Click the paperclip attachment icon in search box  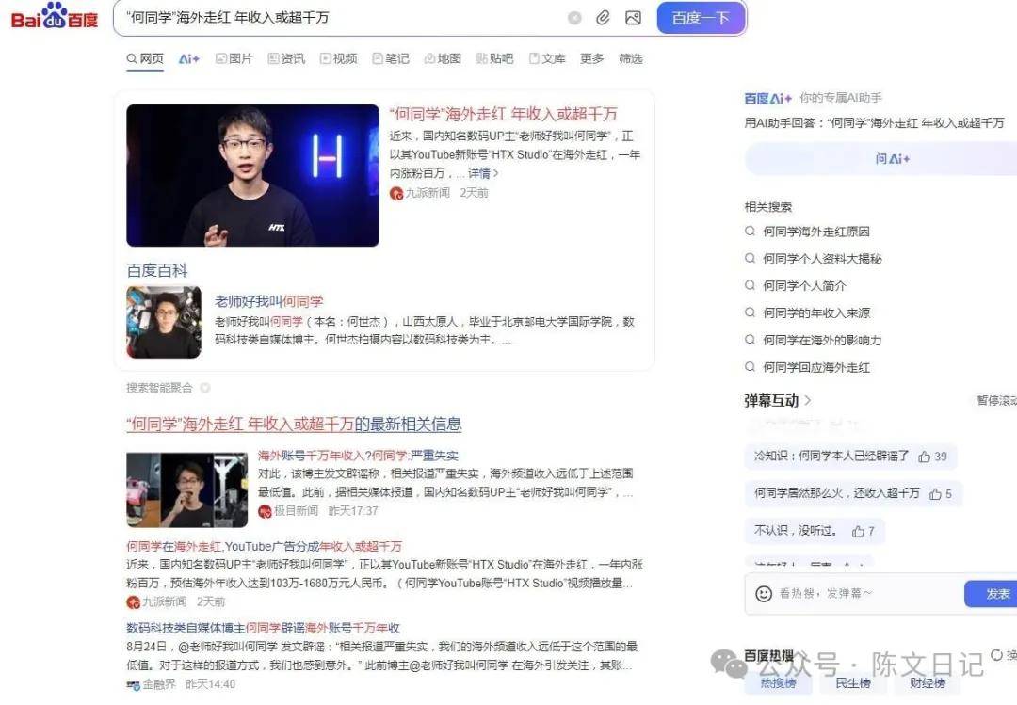click(603, 18)
